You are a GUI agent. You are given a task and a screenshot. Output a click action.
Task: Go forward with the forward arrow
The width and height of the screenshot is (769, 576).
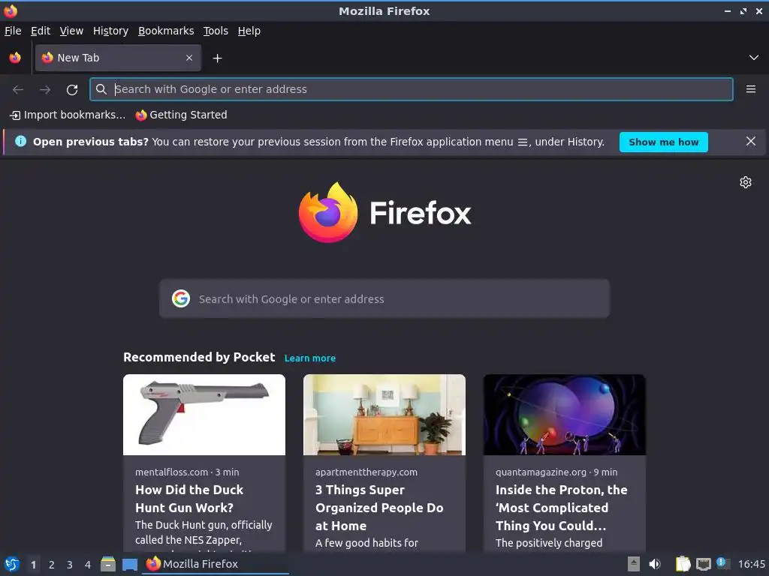[45, 90]
